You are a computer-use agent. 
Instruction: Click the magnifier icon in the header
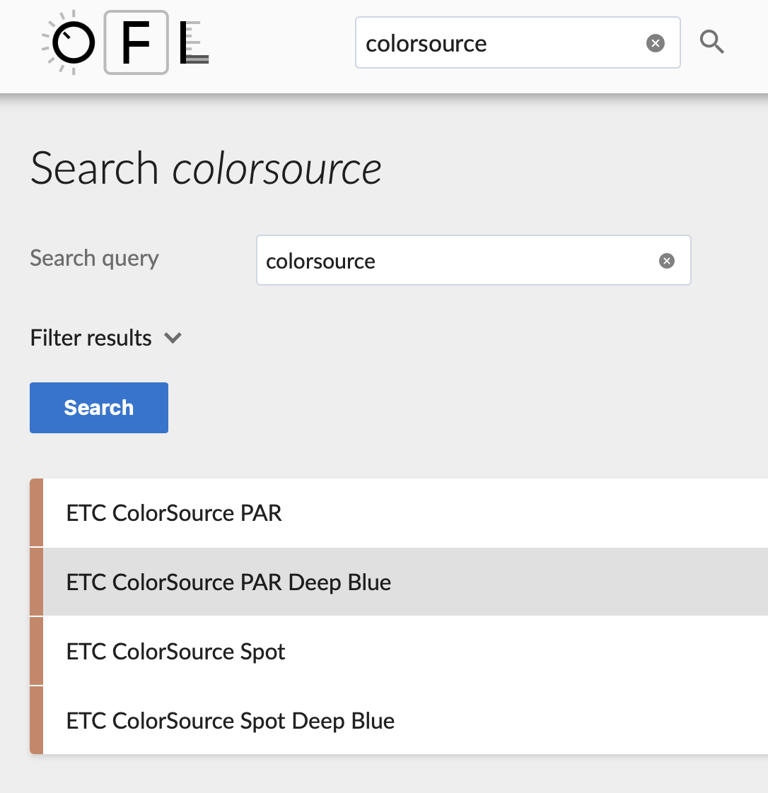coord(711,43)
